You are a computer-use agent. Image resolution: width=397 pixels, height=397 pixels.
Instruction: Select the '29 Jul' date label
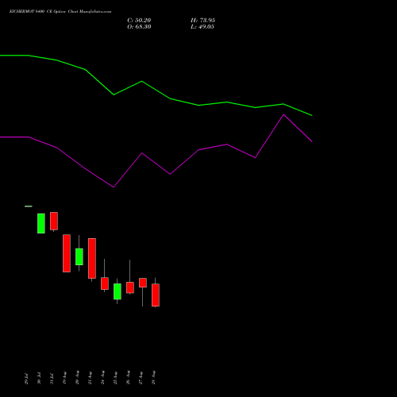(26, 379)
